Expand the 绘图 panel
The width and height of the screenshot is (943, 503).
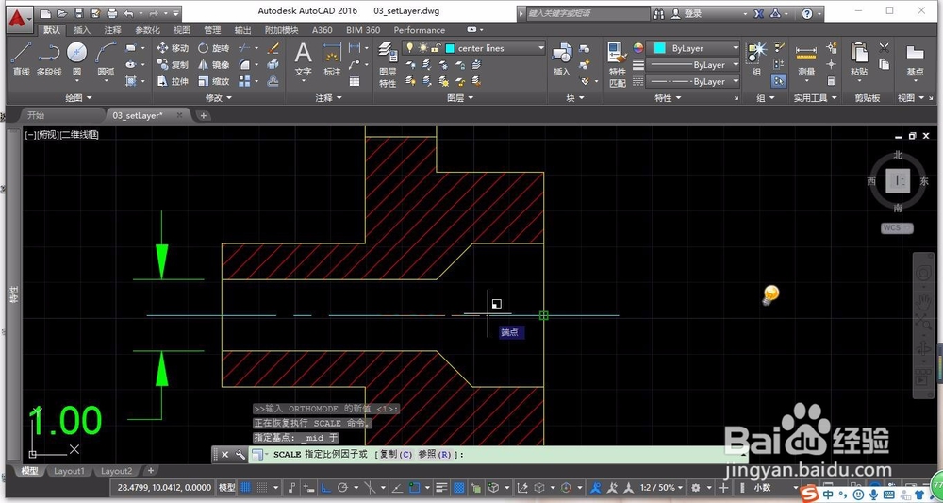tap(79, 97)
